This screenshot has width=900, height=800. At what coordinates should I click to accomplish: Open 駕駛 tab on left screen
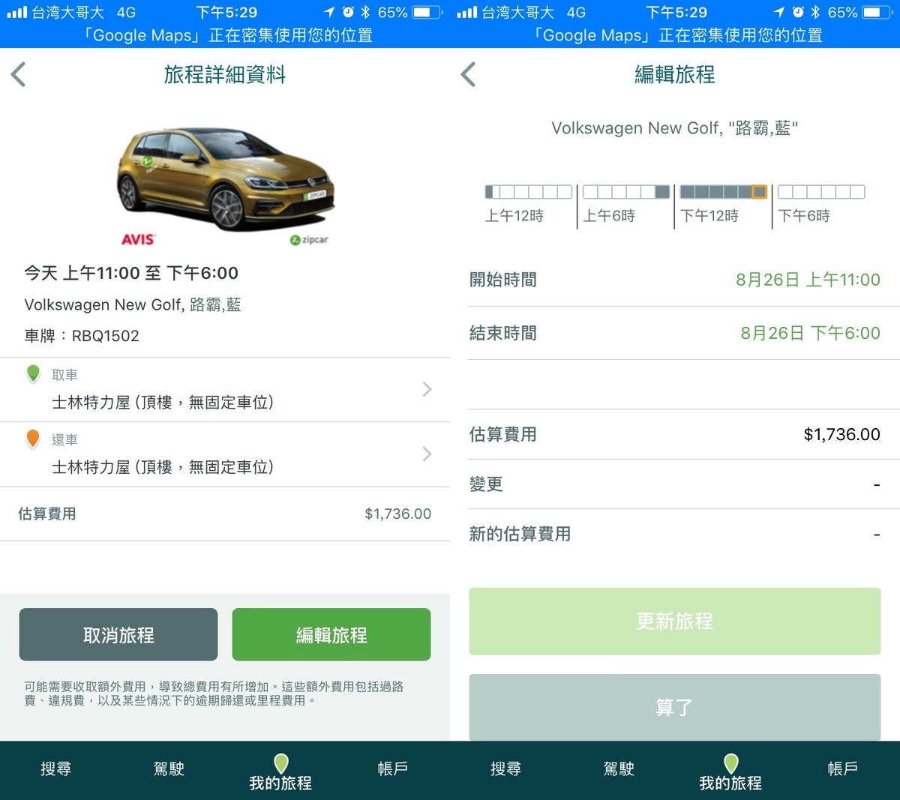click(169, 769)
